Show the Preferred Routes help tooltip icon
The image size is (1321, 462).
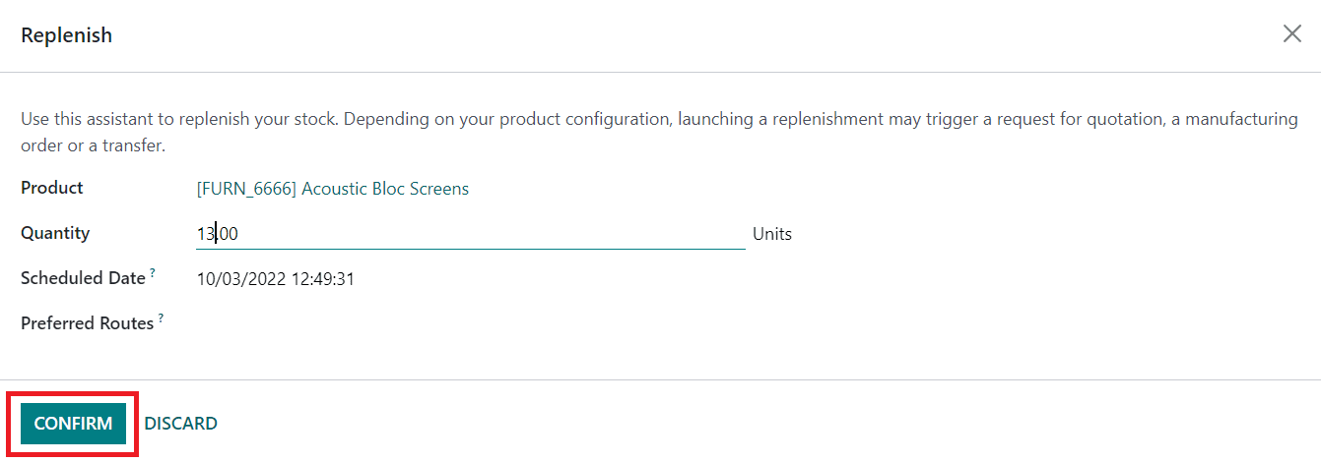point(161,318)
